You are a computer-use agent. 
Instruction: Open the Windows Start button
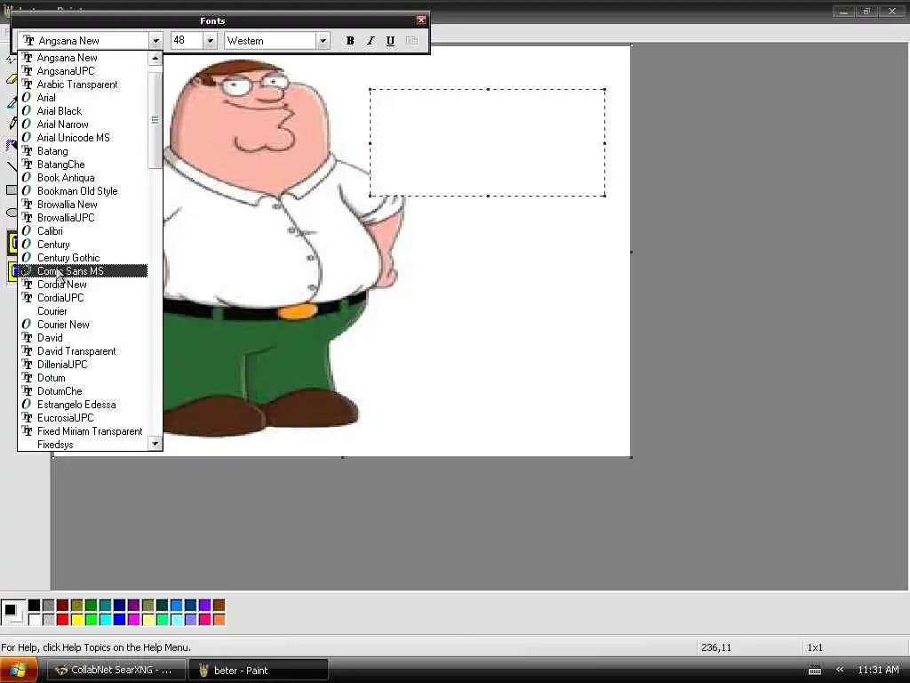[19, 670]
